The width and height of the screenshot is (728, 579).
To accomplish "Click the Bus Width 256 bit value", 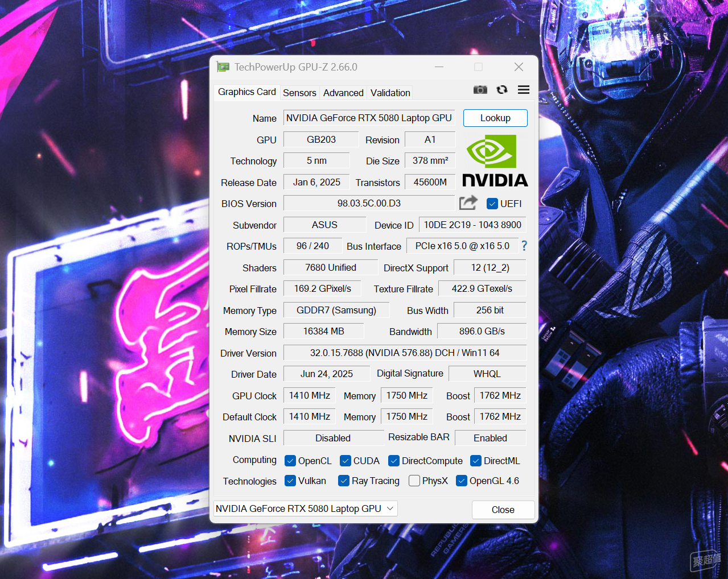I will pyautogui.click(x=490, y=310).
